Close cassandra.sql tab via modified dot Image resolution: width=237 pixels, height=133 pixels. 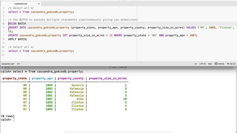point(39,4)
